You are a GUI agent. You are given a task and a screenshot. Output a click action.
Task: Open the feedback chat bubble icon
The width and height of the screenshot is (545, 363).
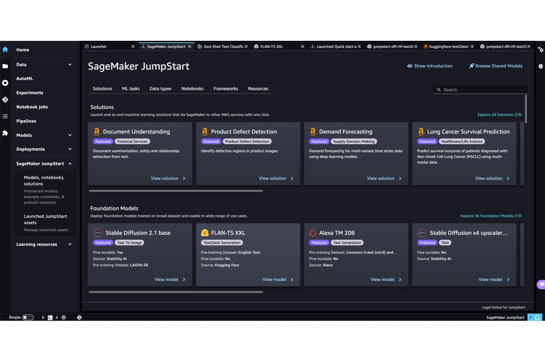[x=541, y=284]
